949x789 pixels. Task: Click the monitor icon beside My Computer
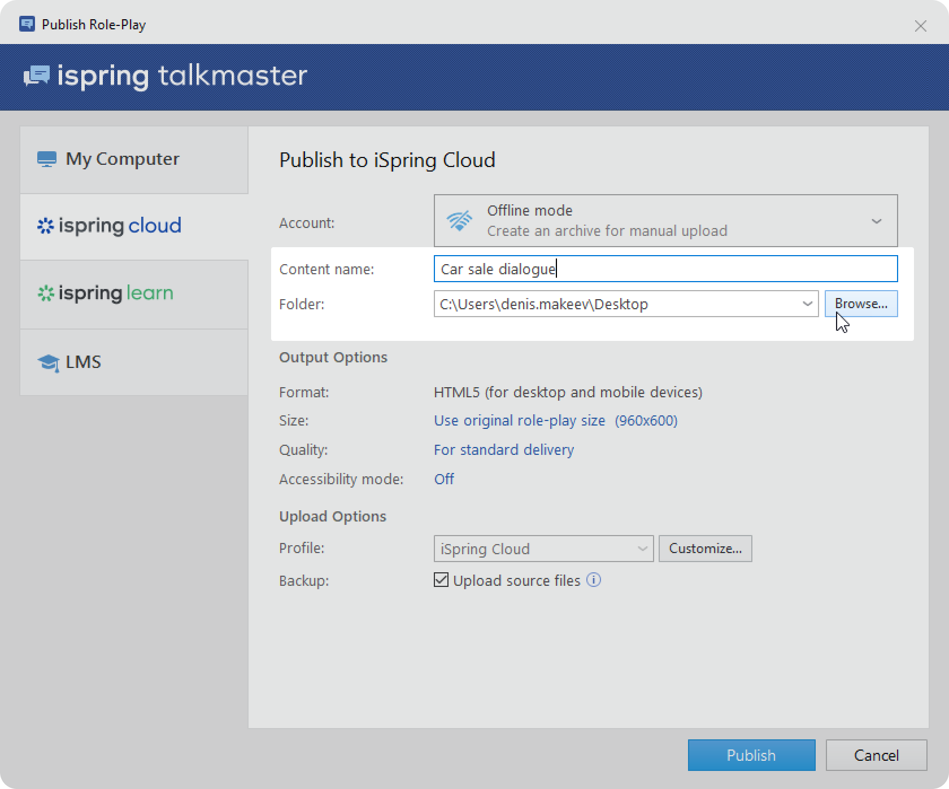[47, 160]
